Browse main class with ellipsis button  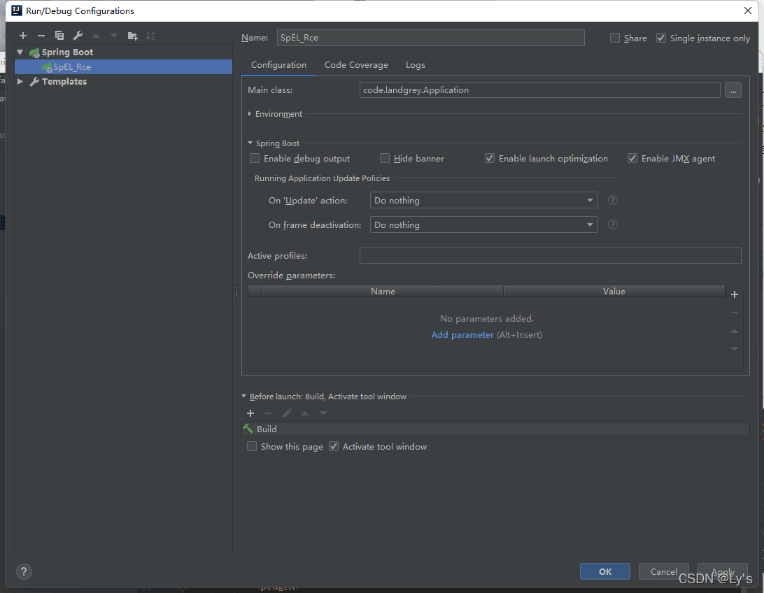coord(733,90)
